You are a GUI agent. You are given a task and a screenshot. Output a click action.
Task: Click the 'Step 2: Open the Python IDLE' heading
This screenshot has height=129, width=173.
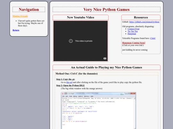tap(70, 85)
